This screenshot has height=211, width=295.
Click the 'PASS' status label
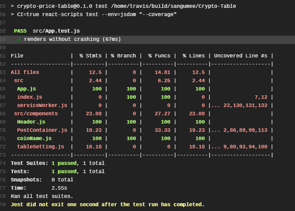tap(20, 31)
